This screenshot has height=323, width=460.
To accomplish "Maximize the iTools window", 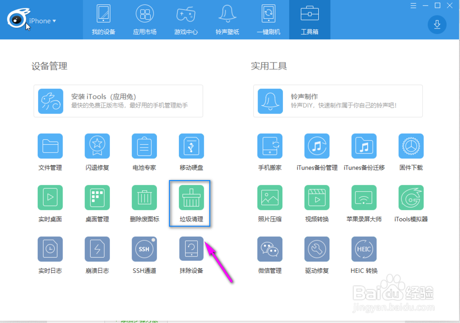I will [x=437, y=5].
